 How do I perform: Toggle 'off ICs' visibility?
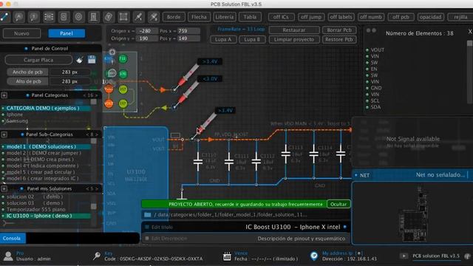(281, 17)
